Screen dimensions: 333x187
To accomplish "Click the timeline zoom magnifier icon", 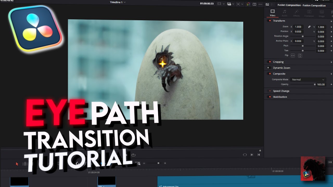I will click(x=139, y=163).
